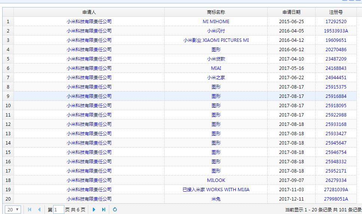
Task: Click the page number input field
Action: point(58,210)
